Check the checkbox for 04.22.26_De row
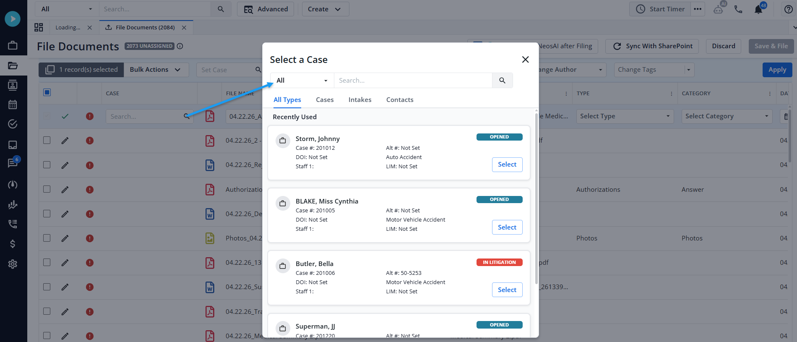This screenshot has width=797, height=342. [x=47, y=214]
